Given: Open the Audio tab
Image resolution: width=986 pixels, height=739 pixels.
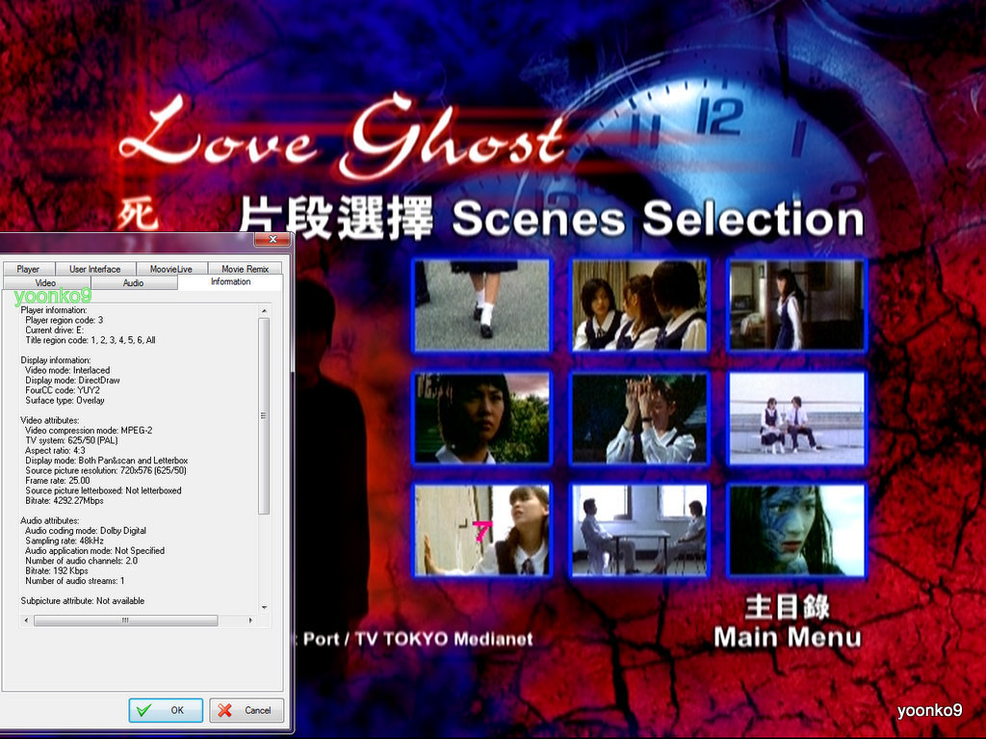Looking at the screenshot, I should pos(133,282).
